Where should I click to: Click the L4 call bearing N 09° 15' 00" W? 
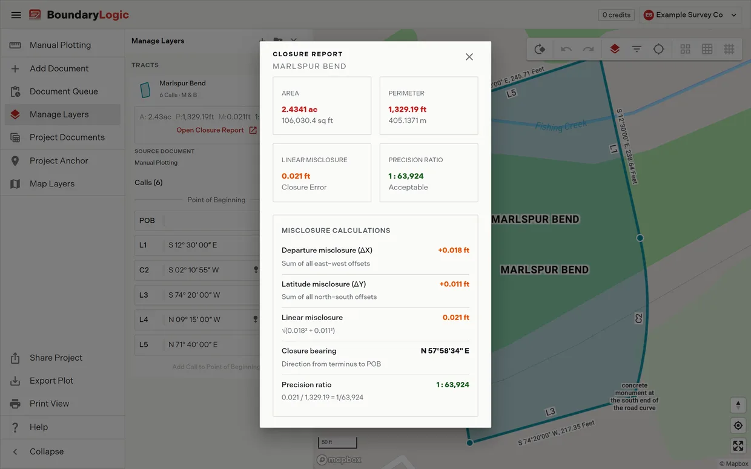pos(194,320)
